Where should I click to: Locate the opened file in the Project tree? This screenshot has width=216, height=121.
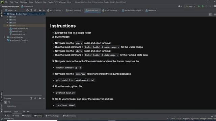[28, 10]
